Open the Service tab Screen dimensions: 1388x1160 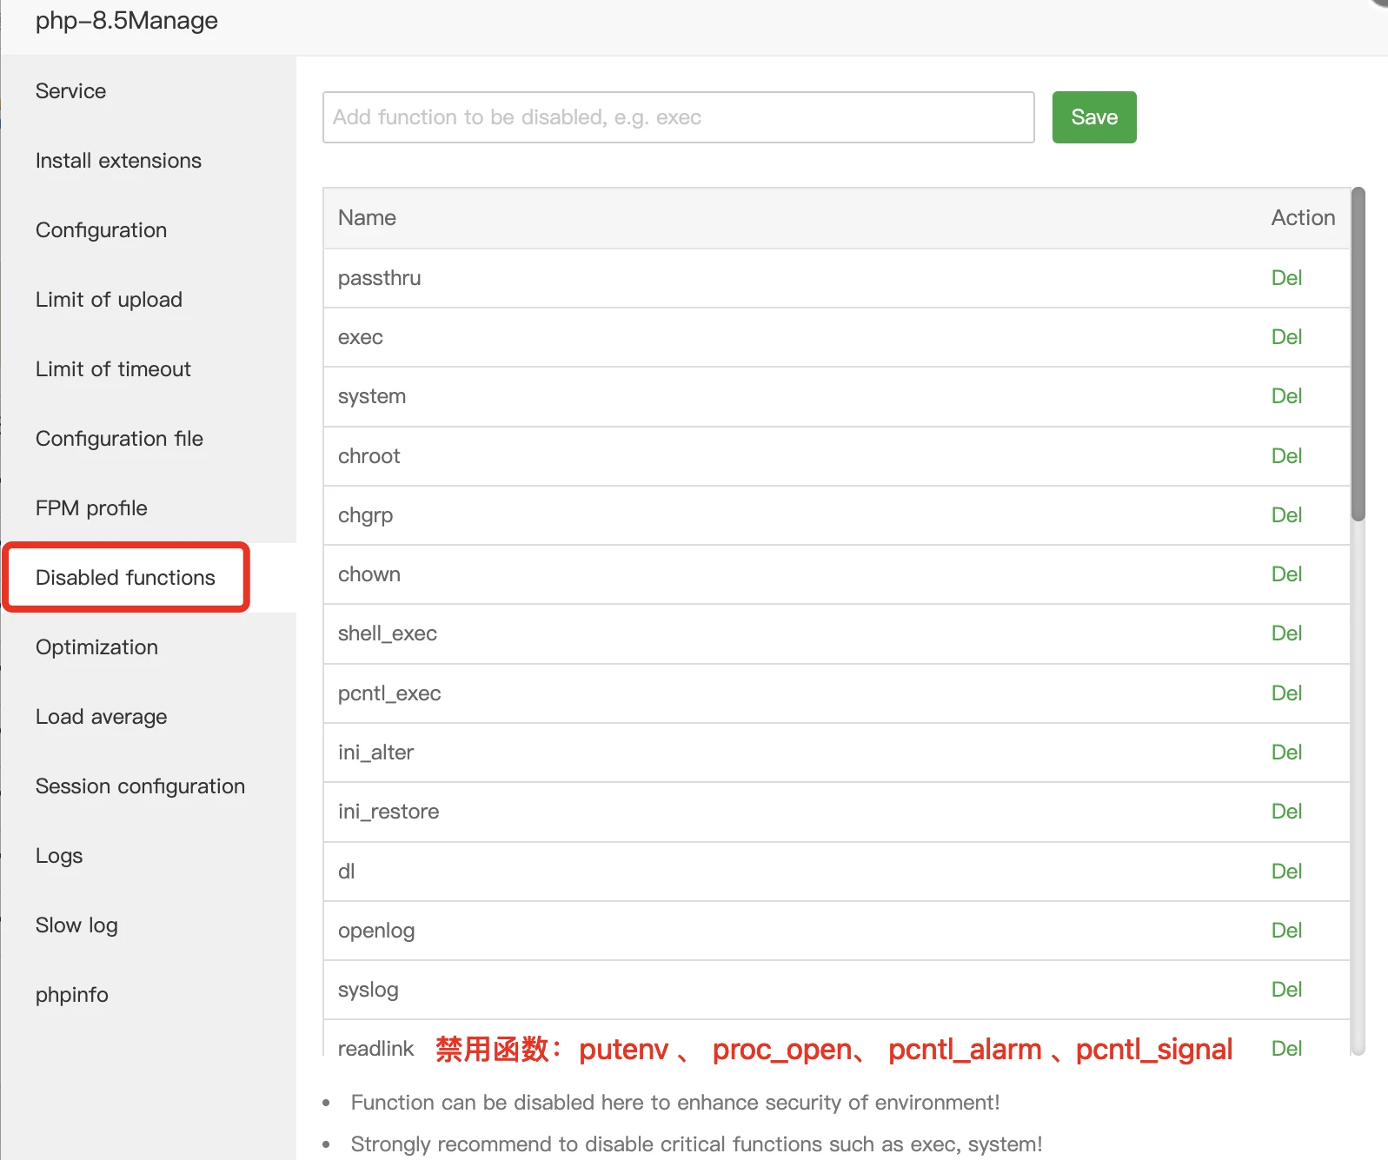(x=70, y=91)
